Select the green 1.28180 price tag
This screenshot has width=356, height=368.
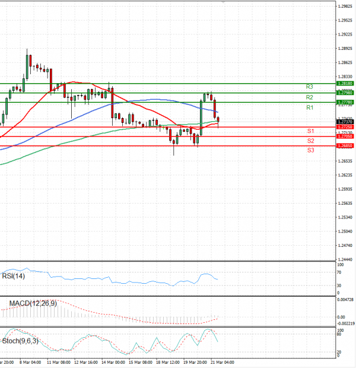tap(345, 84)
